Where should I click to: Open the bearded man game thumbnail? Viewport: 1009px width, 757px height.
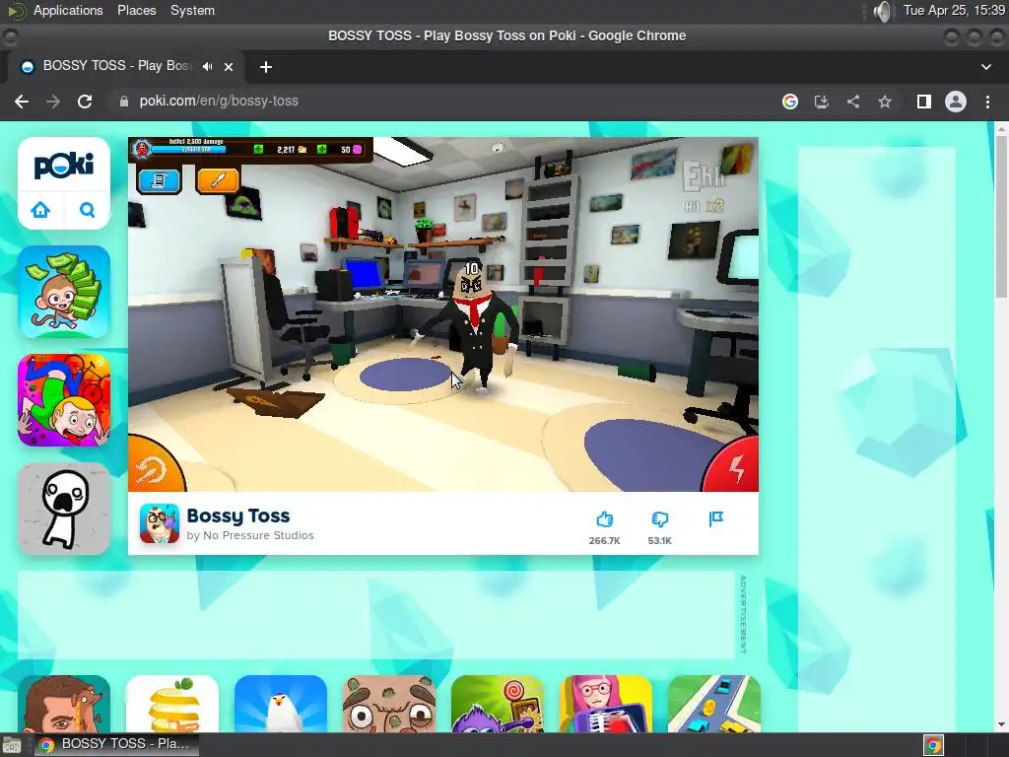[x=64, y=704]
